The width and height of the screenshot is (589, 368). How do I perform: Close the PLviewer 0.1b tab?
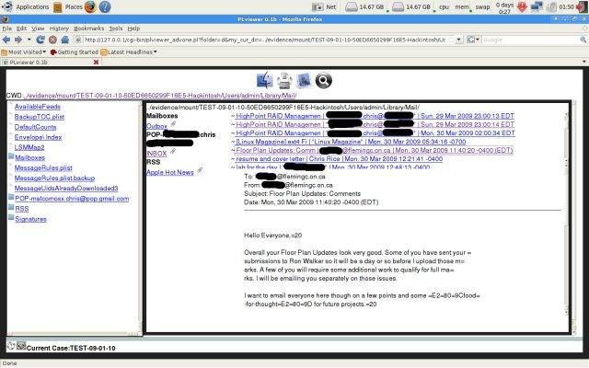tap(96, 63)
